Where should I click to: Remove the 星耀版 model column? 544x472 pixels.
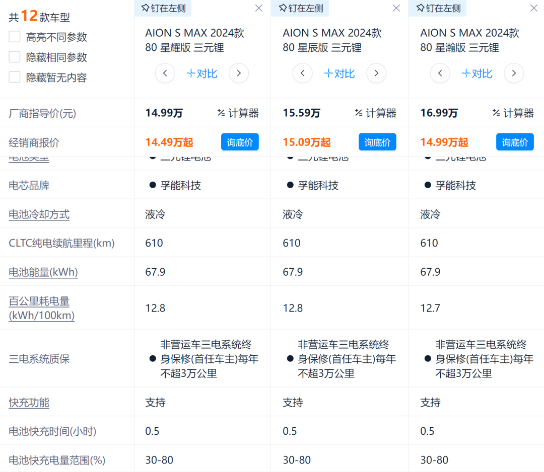point(258,8)
